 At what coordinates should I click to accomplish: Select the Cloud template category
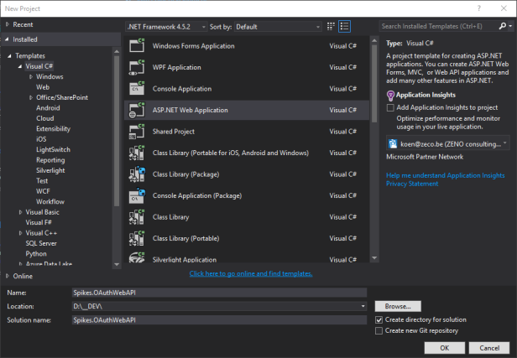click(x=44, y=118)
